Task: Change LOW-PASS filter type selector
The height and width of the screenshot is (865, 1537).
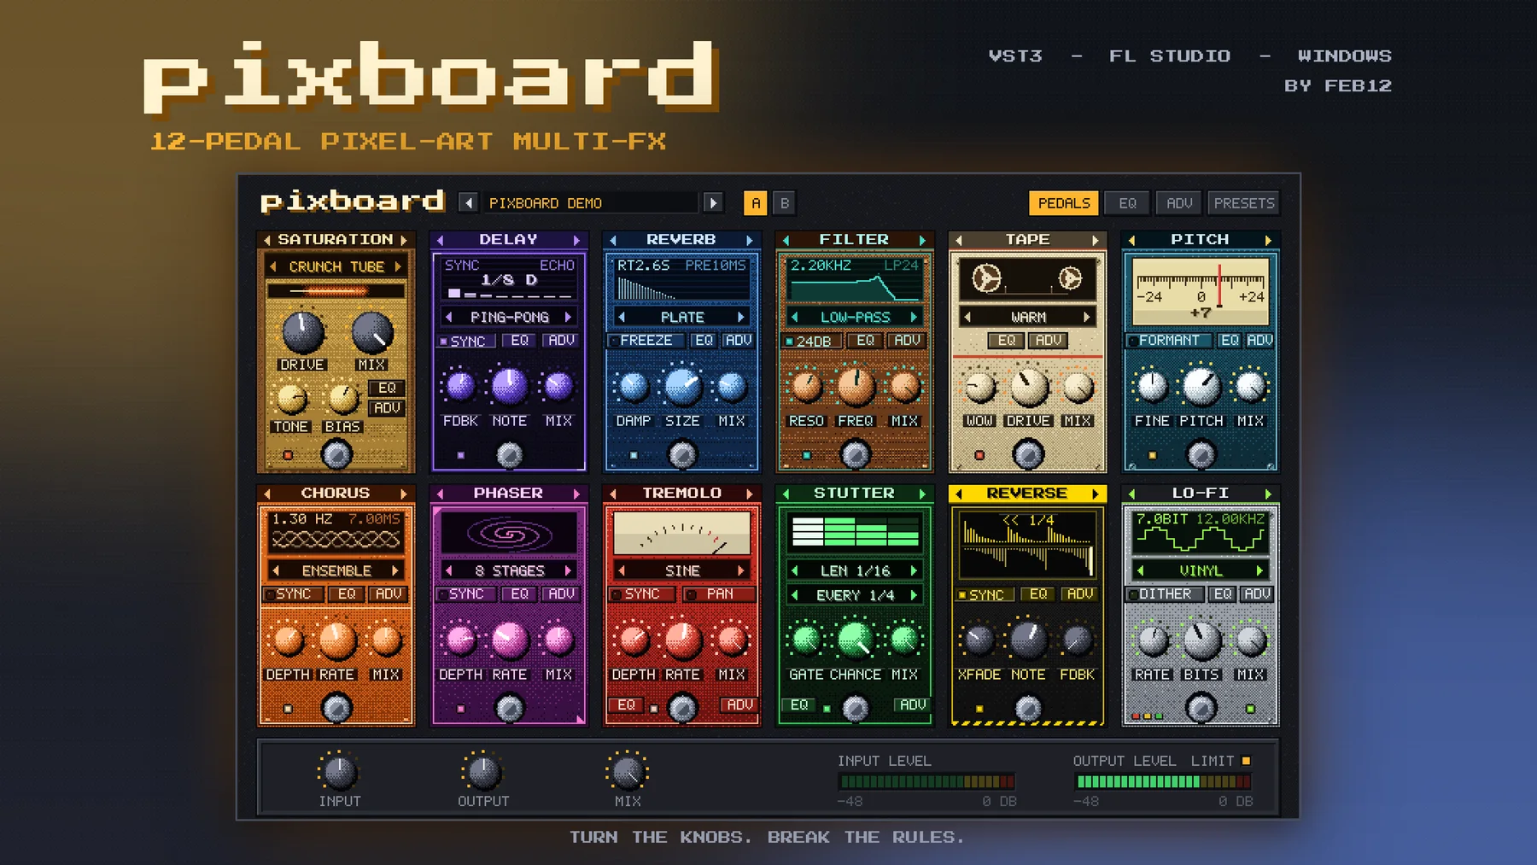Action: tap(855, 317)
